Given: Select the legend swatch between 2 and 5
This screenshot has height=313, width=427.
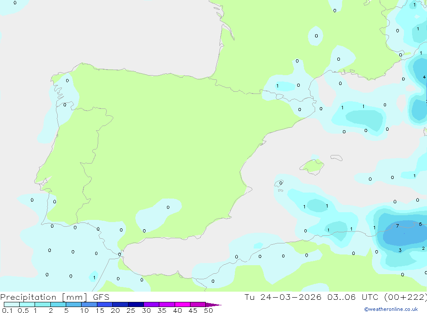Looking at the screenshot, I should 58,304.
